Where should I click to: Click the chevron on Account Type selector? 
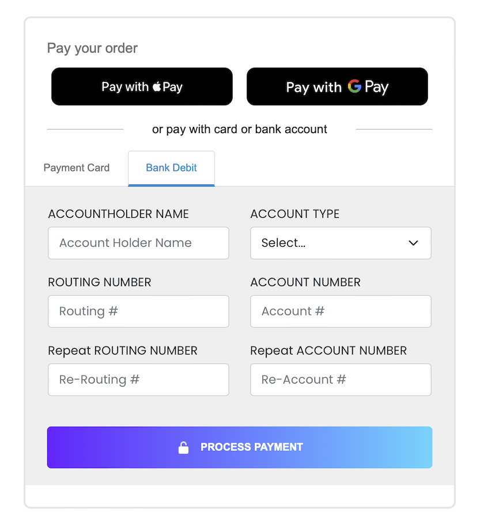coord(413,243)
